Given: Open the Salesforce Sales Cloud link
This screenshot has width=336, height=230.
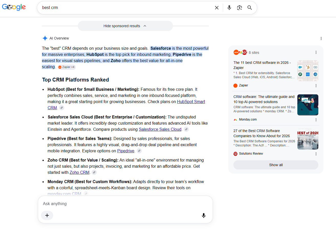Looking at the screenshot, I should click(160, 129).
